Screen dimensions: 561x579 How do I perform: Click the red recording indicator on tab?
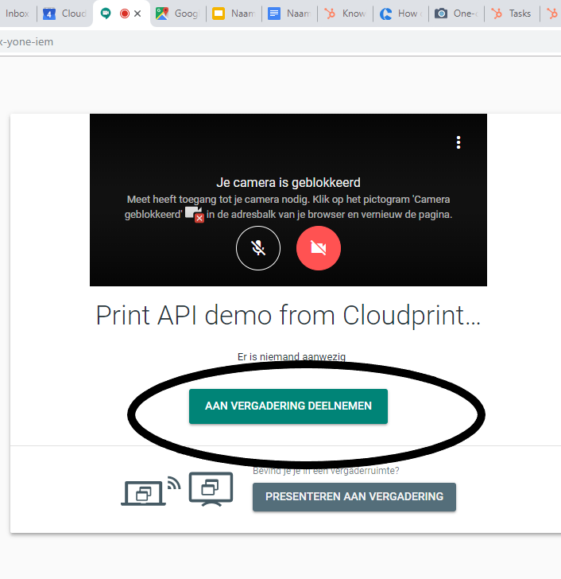125,14
